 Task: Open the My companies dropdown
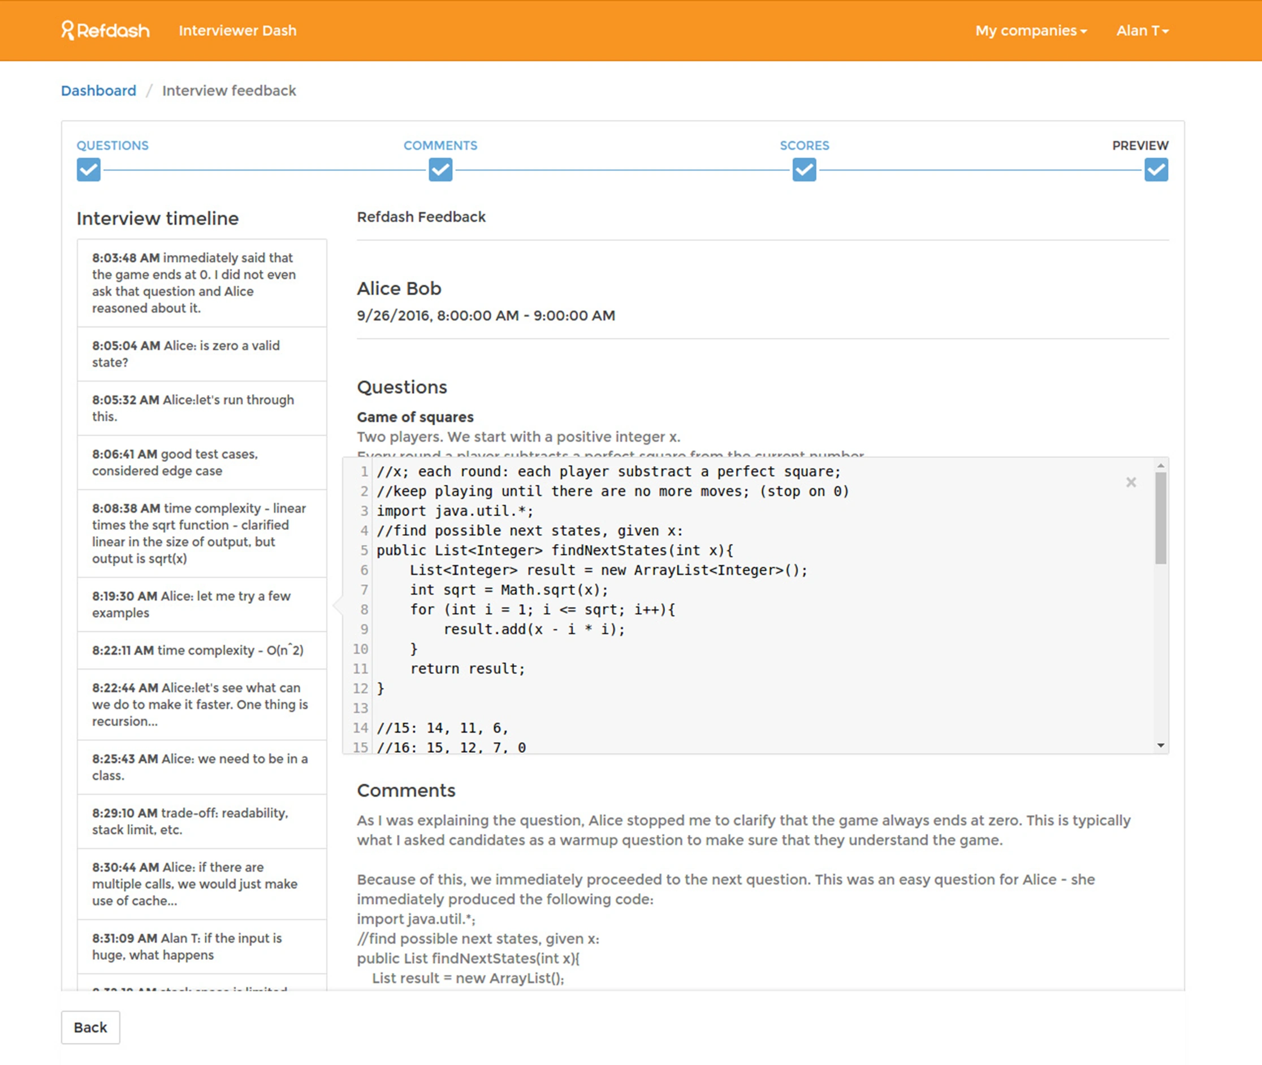[x=1031, y=30]
